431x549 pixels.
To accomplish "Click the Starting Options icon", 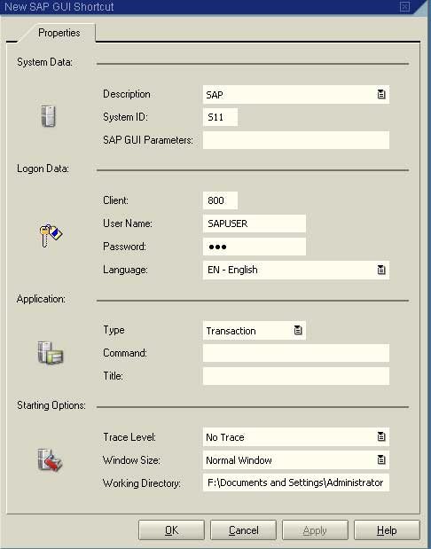I will click(50, 459).
